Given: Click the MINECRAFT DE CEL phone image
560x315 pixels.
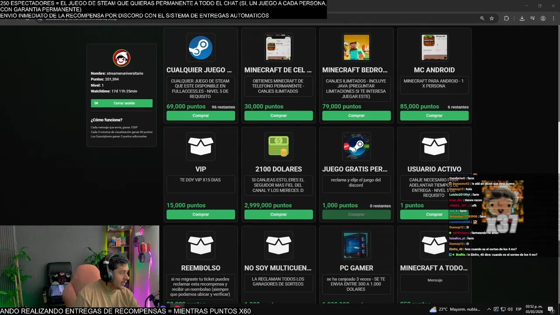Looking at the screenshot, I should coord(278,48).
